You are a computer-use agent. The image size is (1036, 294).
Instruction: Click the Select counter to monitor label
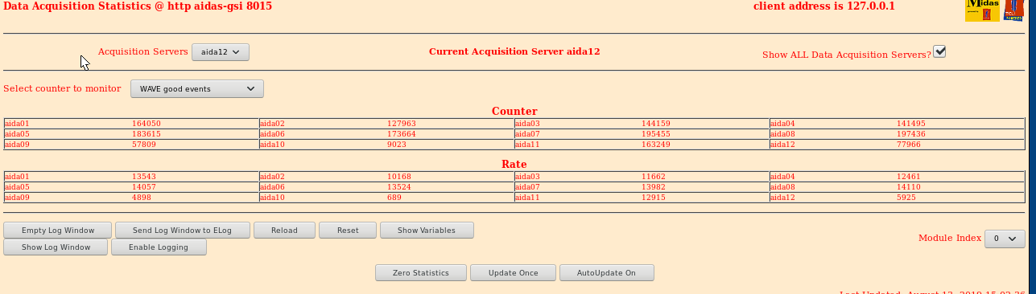[x=62, y=88]
